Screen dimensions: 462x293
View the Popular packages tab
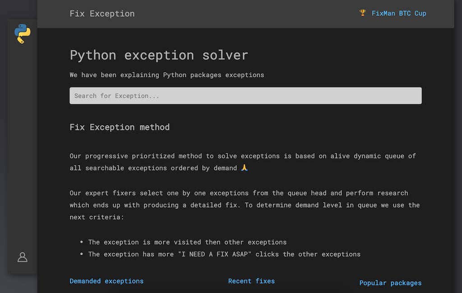pyautogui.click(x=390, y=283)
